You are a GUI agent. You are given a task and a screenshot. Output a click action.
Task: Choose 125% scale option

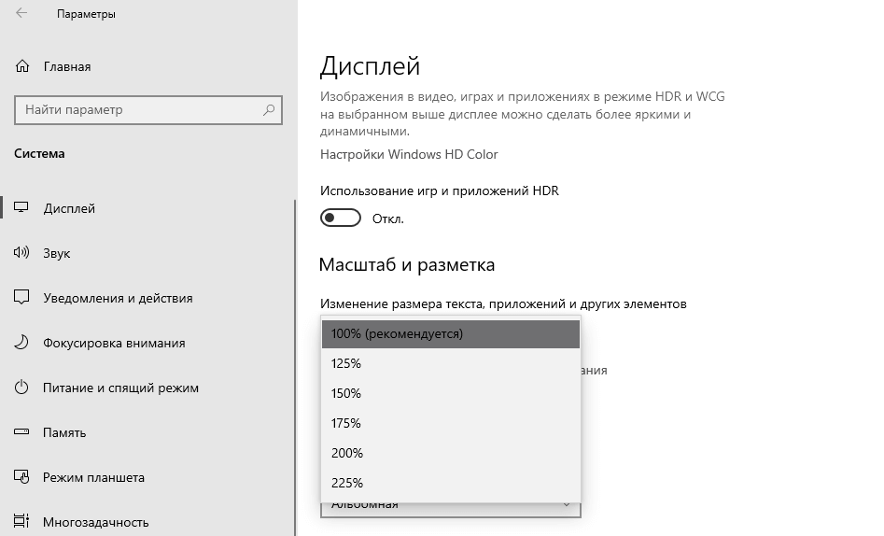[451, 363]
